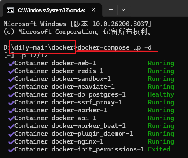Click the docker-compose up -d command text

coord(115,47)
